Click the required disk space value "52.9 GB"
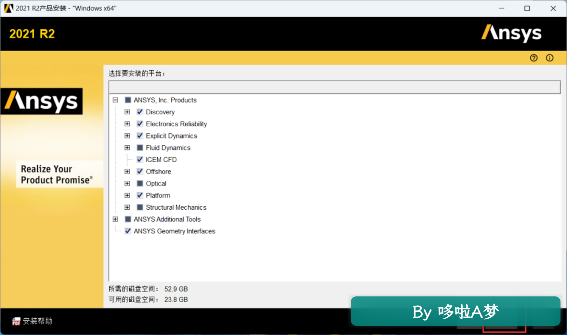Screen dimensions: 567x335 point(176,289)
